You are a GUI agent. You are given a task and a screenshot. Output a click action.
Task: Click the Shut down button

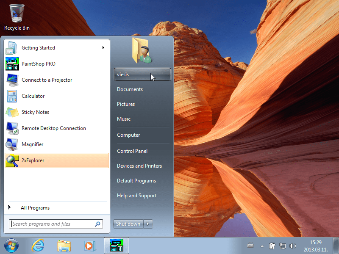click(128, 224)
